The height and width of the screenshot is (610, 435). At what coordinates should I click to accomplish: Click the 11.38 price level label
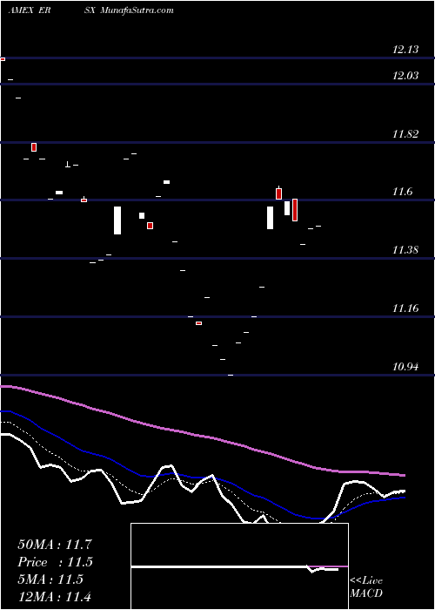coord(406,250)
